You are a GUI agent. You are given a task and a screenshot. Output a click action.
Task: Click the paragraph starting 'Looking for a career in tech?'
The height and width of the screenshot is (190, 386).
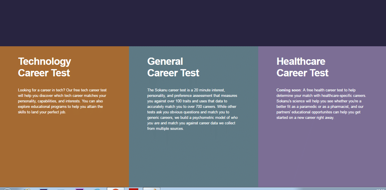point(62,101)
